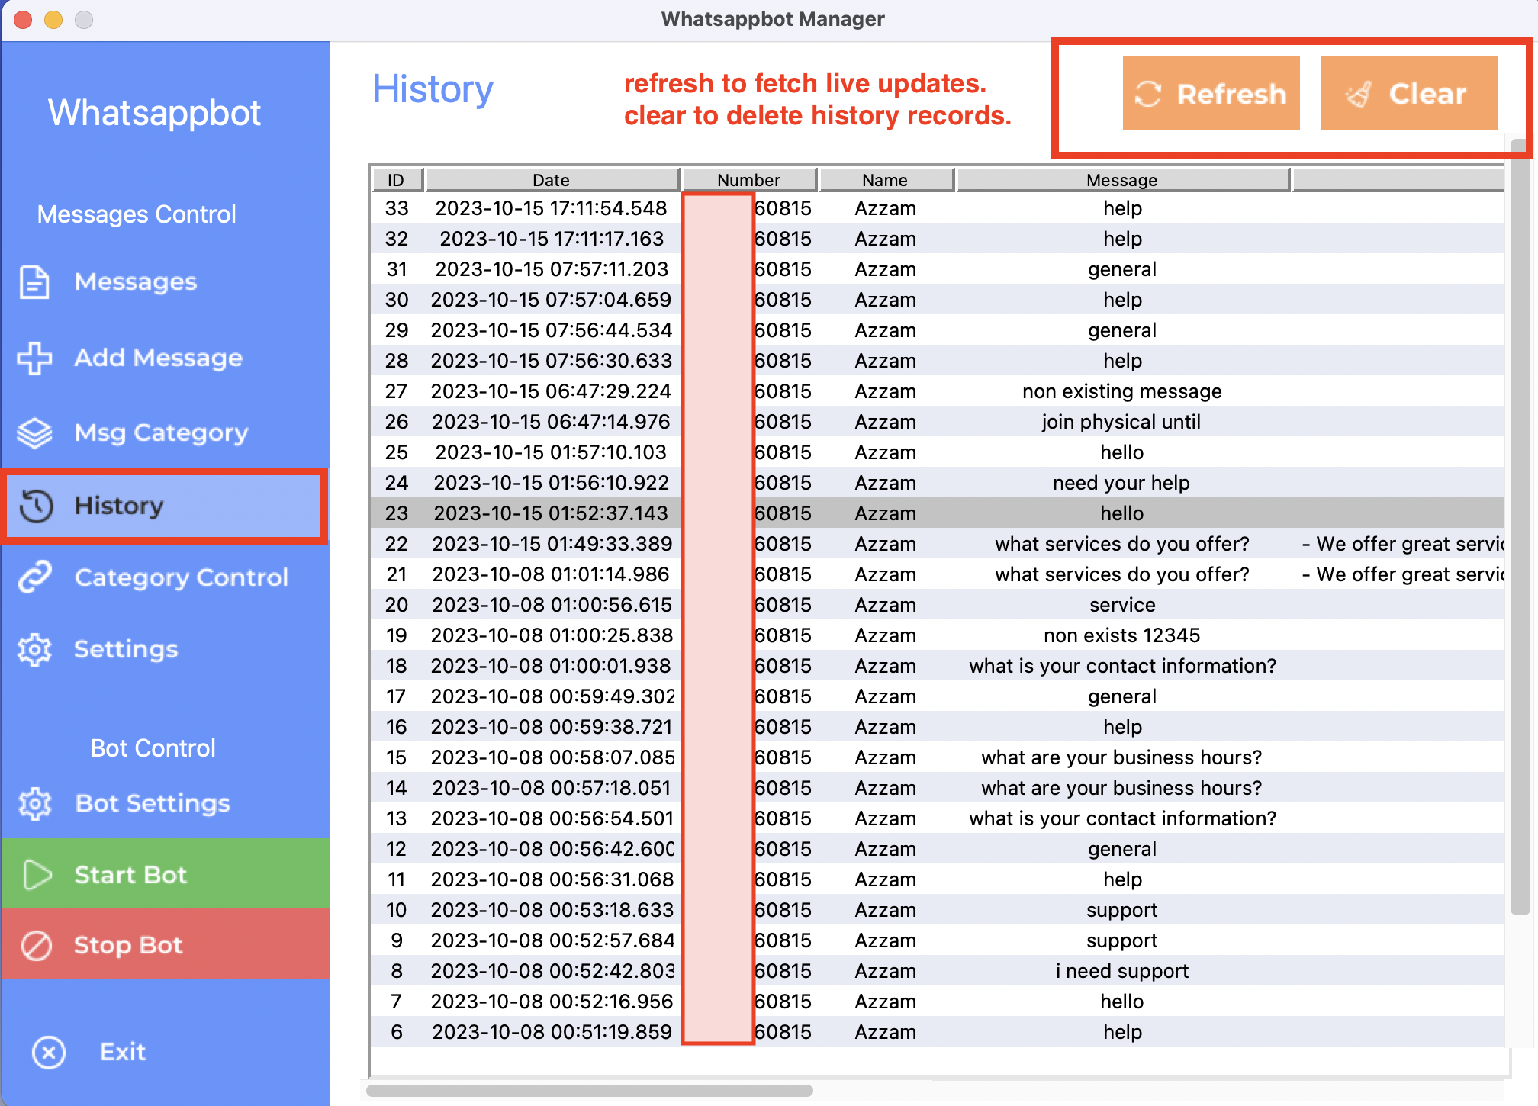1538x1106 pixels.
Task: Click 'support' message in row 10
Action: 1122,910
